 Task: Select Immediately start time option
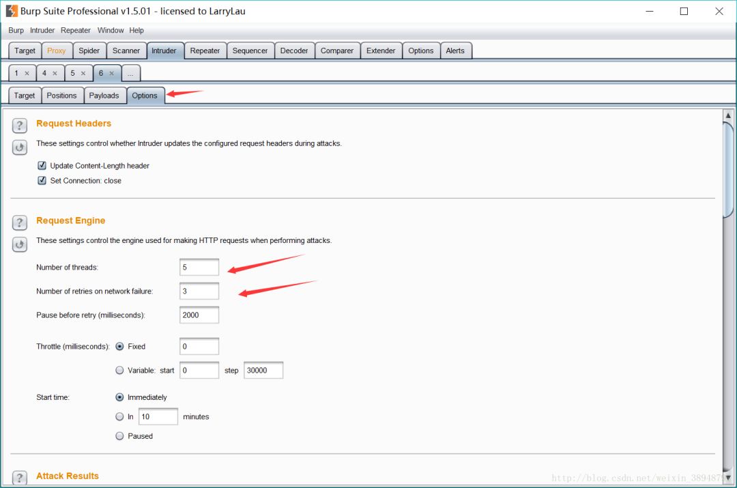click(x=119, y=397)
